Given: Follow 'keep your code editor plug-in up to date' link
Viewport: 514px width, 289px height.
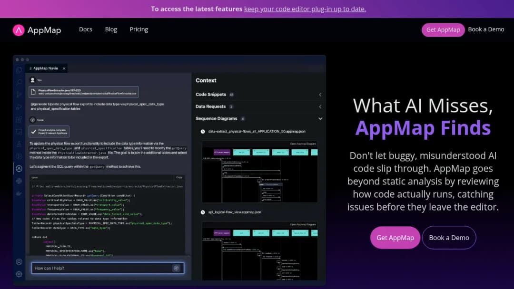Looking at the screenshot, I should click(x=305, y=9).
